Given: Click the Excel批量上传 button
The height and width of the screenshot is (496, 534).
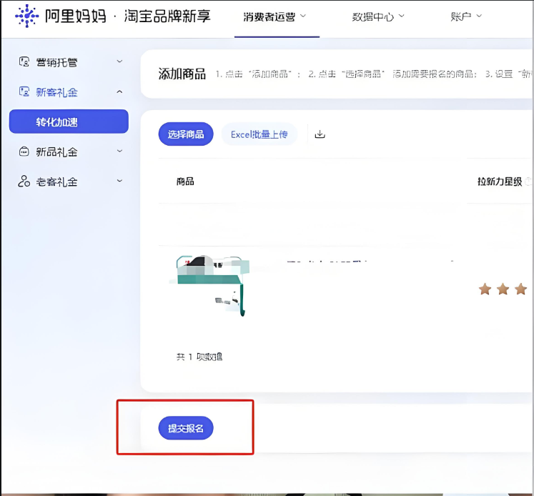Looking at the screenshot, I should click(x=259, y=134).
